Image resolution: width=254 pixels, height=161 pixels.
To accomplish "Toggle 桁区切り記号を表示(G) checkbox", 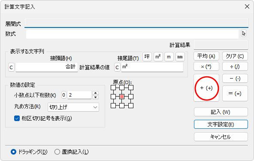I will (x=17, y=118).
